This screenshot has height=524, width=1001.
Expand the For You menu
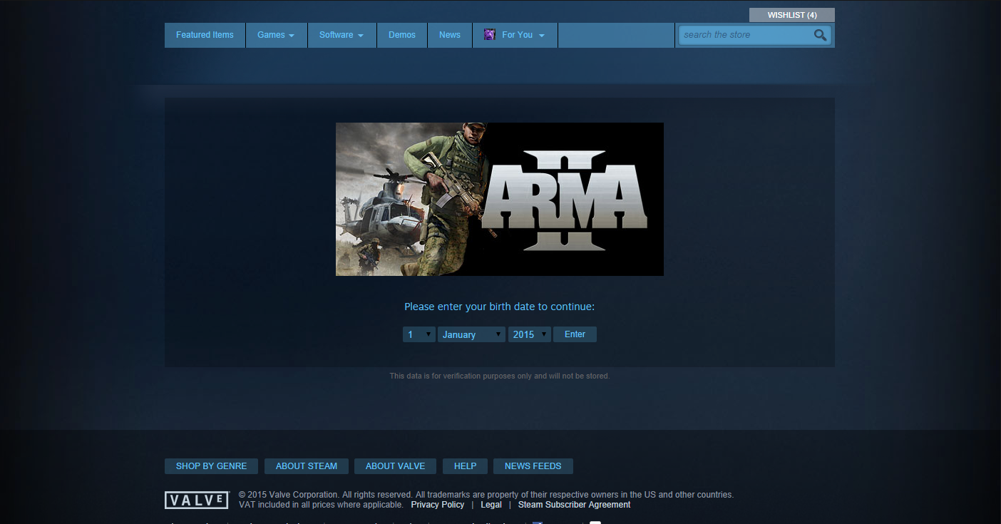[x=515, y=35]
